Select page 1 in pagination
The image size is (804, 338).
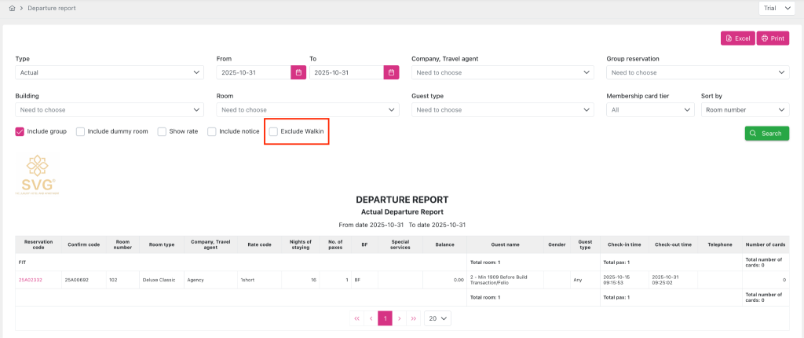click(x=385, y=318)
